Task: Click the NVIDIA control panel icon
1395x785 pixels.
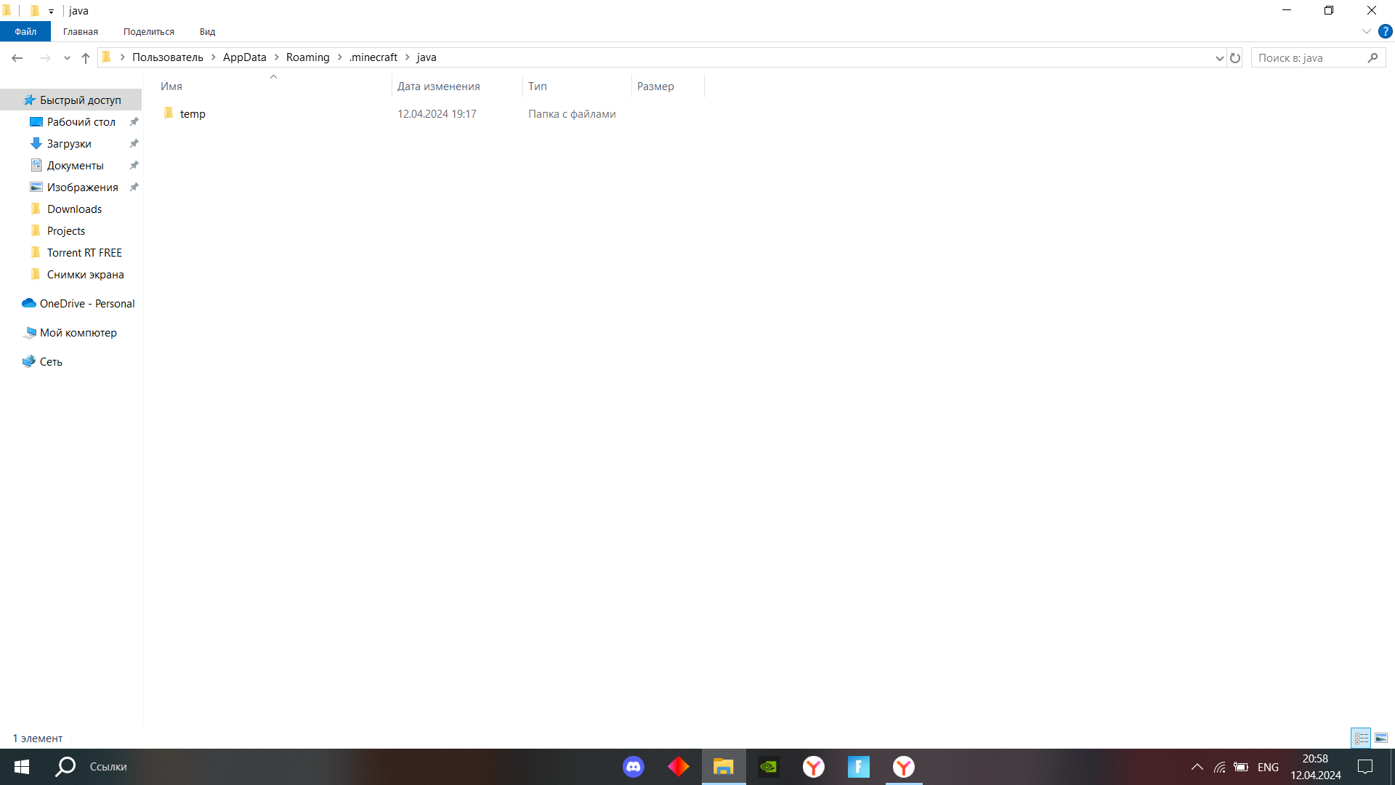Action: (767, 766)
